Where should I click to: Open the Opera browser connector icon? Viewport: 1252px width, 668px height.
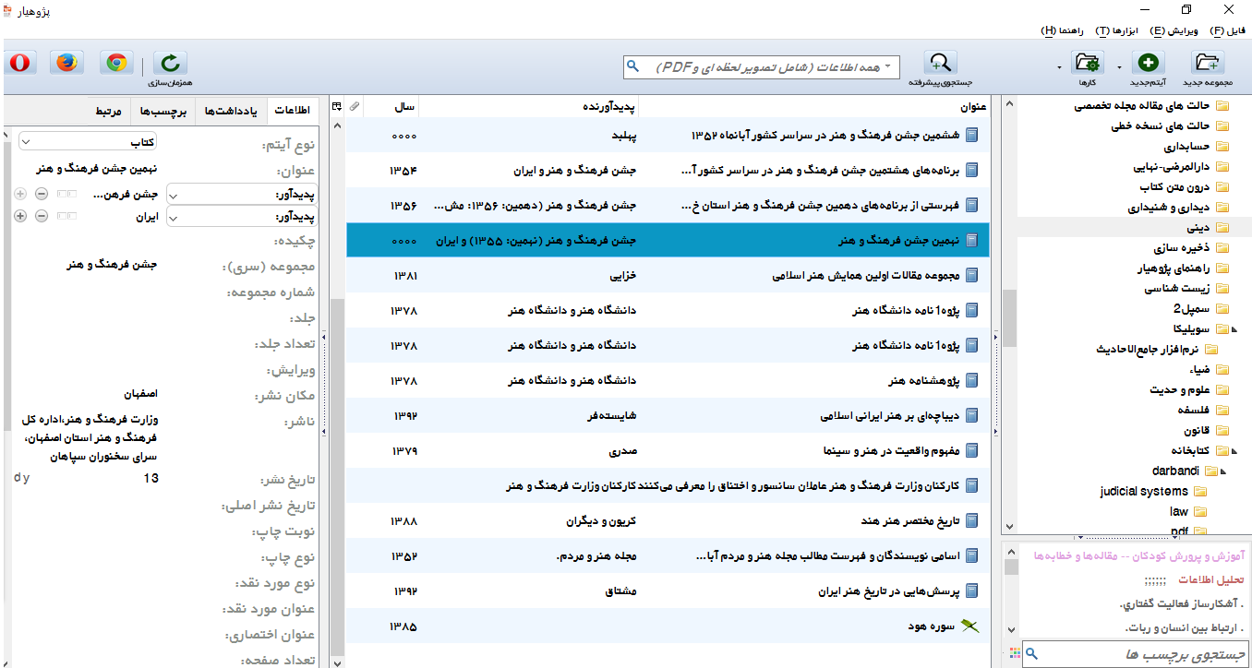point(20,63)
